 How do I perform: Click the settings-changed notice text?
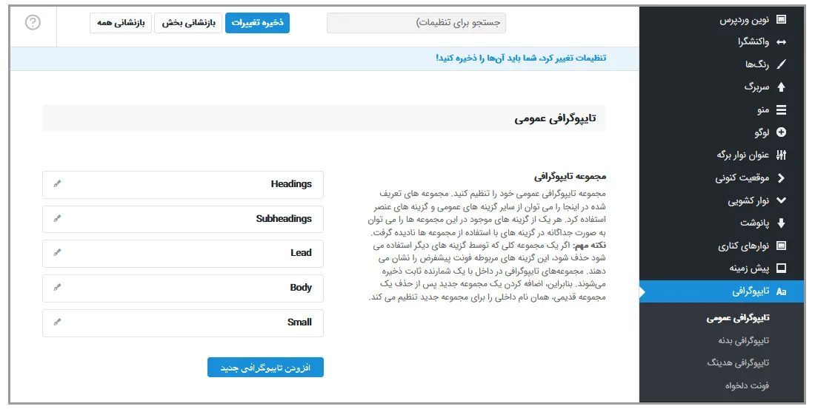click(521, 58)
